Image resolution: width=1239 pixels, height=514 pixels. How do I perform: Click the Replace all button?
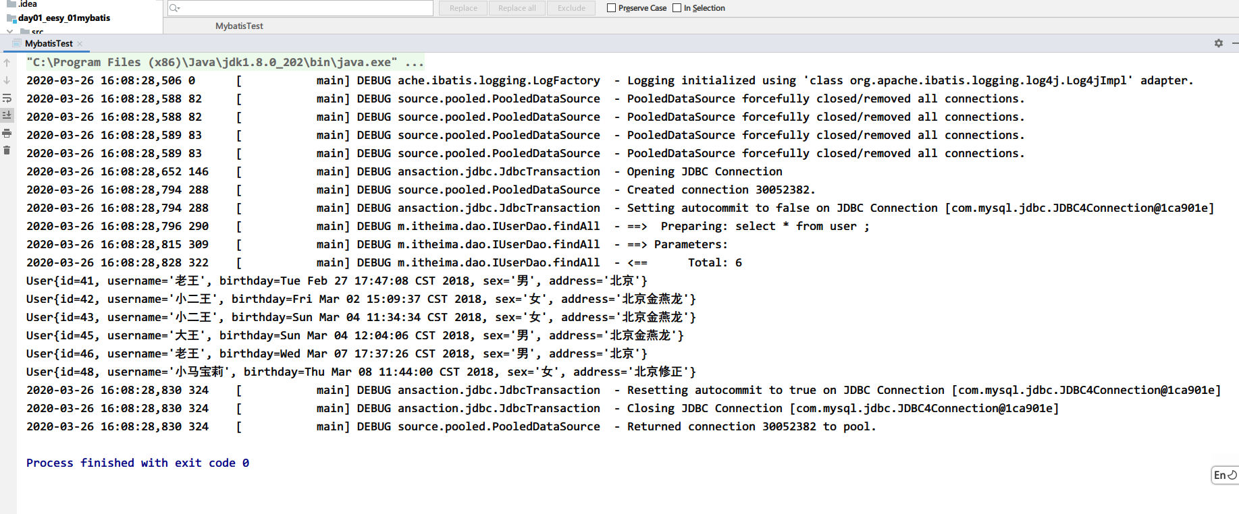coord(517,8)
